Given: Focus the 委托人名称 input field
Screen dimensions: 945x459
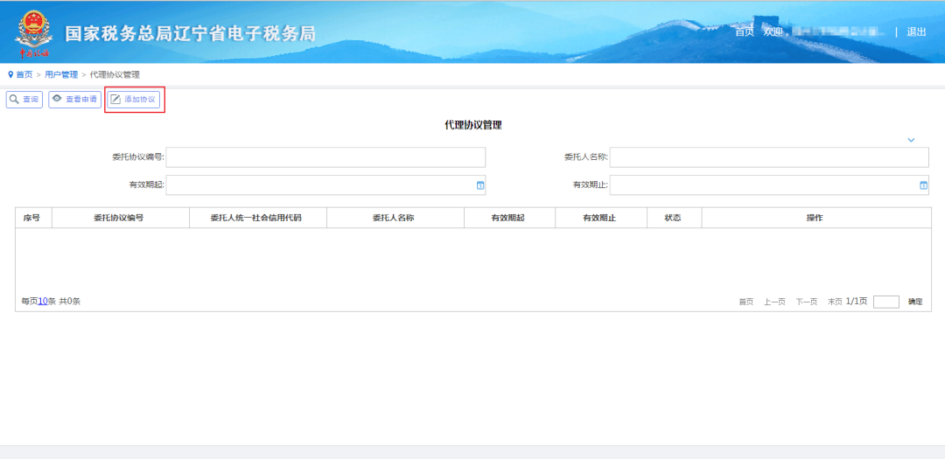Looking at the screenshot, I should coord(769,157).
